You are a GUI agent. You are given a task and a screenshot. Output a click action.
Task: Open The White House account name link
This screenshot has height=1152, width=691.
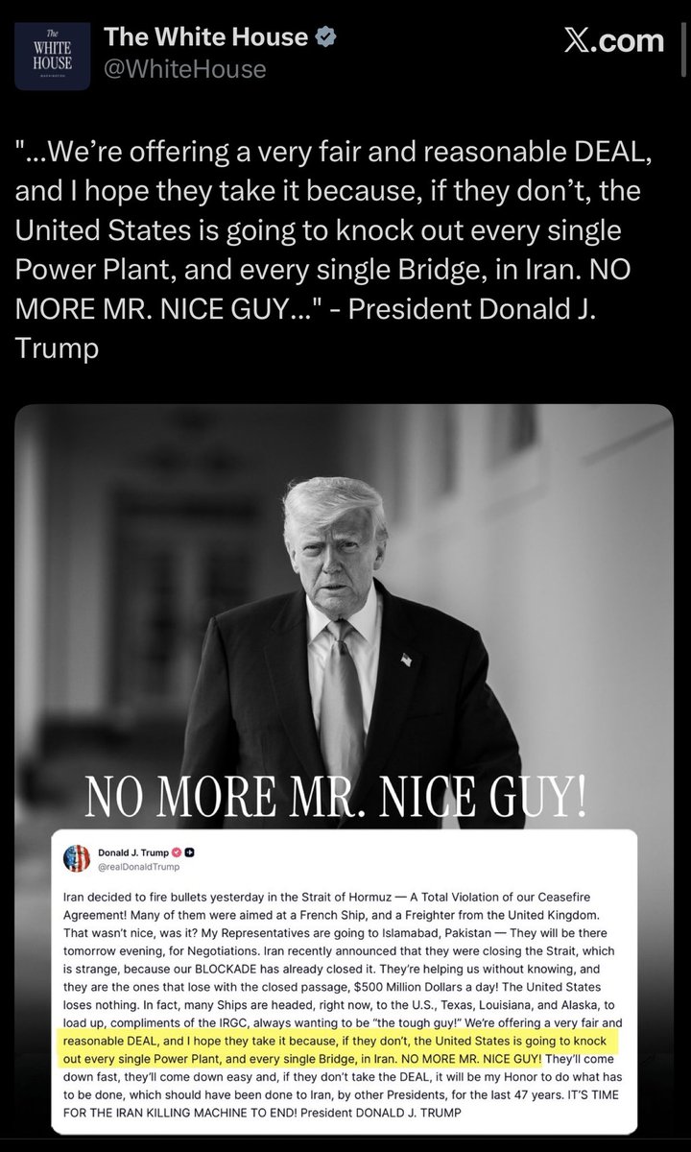click(205, 39)
